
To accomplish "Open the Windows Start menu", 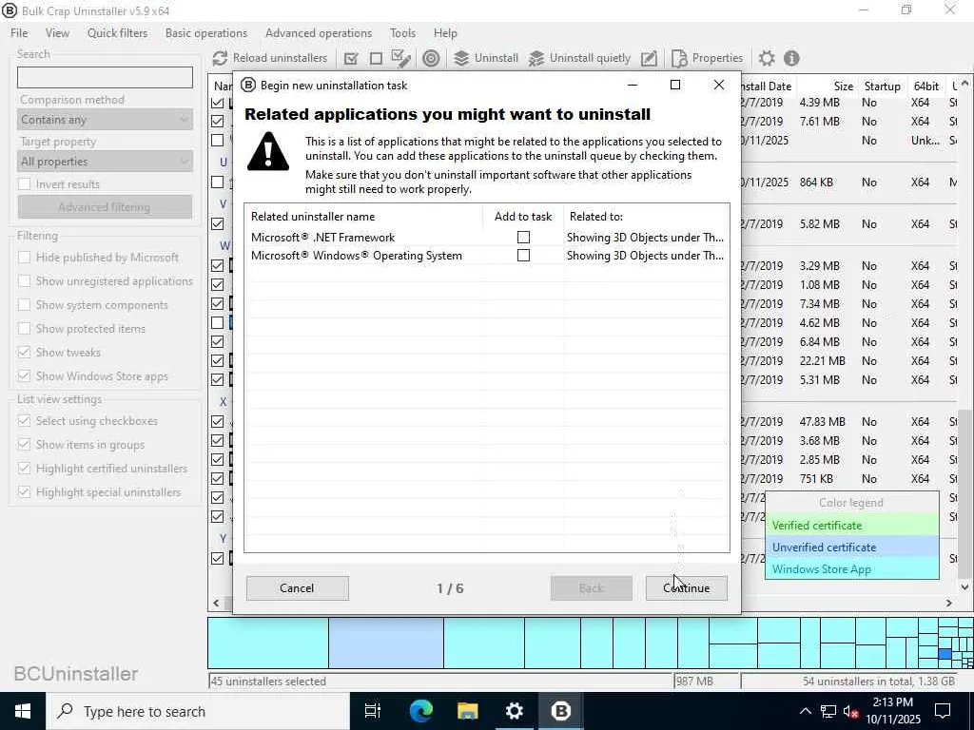I will click(23, 711).
